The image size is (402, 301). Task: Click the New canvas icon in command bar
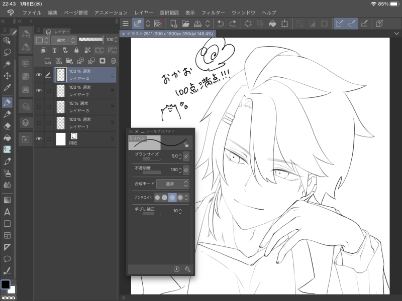coord(173,24)
